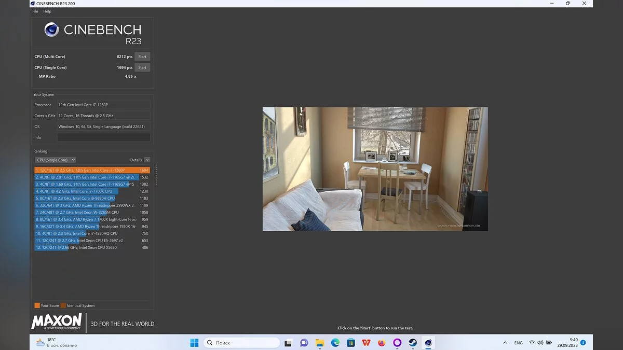Image resolution: width=623 pixels, height=350 pixels.
Task: Open the Steam taskbar icon
Action: 412,343
